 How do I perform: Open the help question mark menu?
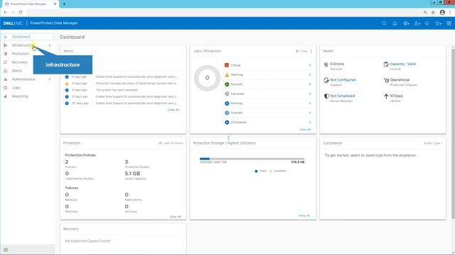pyautogui.click(x=438, y=23)
